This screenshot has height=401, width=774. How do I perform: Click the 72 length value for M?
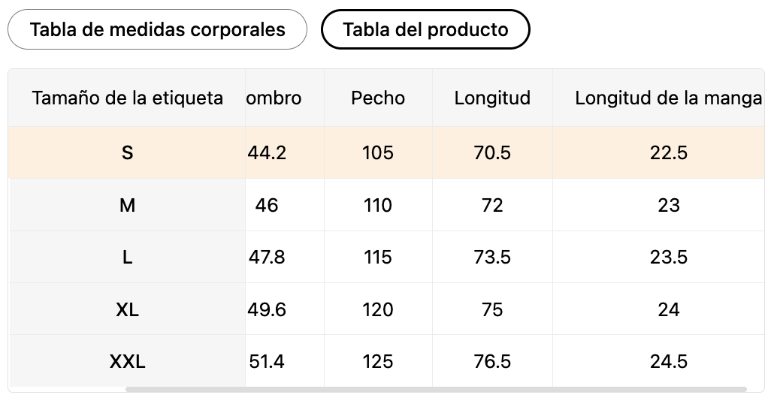[492, 205]
